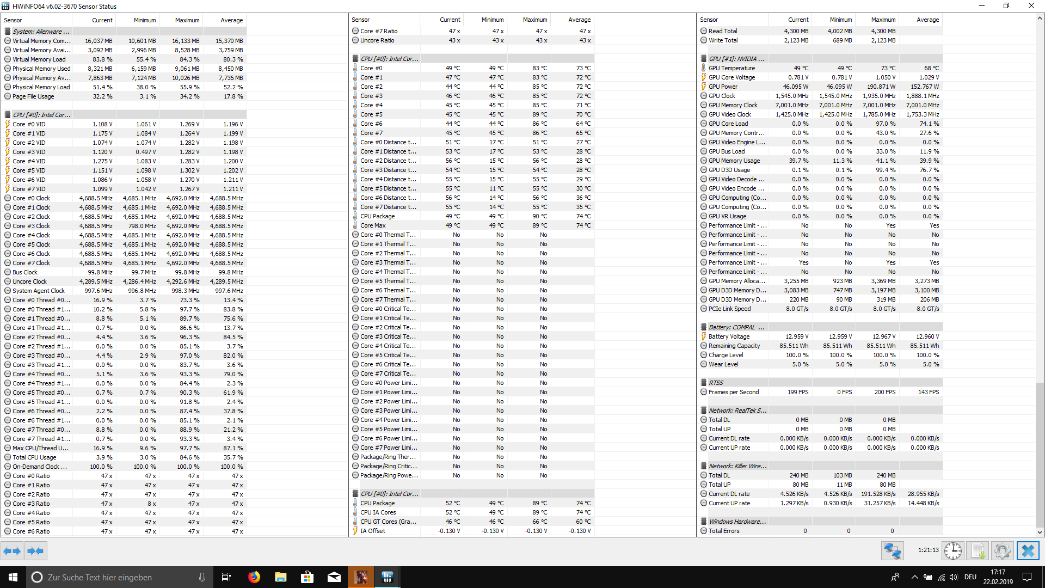Open Firefox from the taskbar
Screen dimensions: 1045x588
point(254,577)
